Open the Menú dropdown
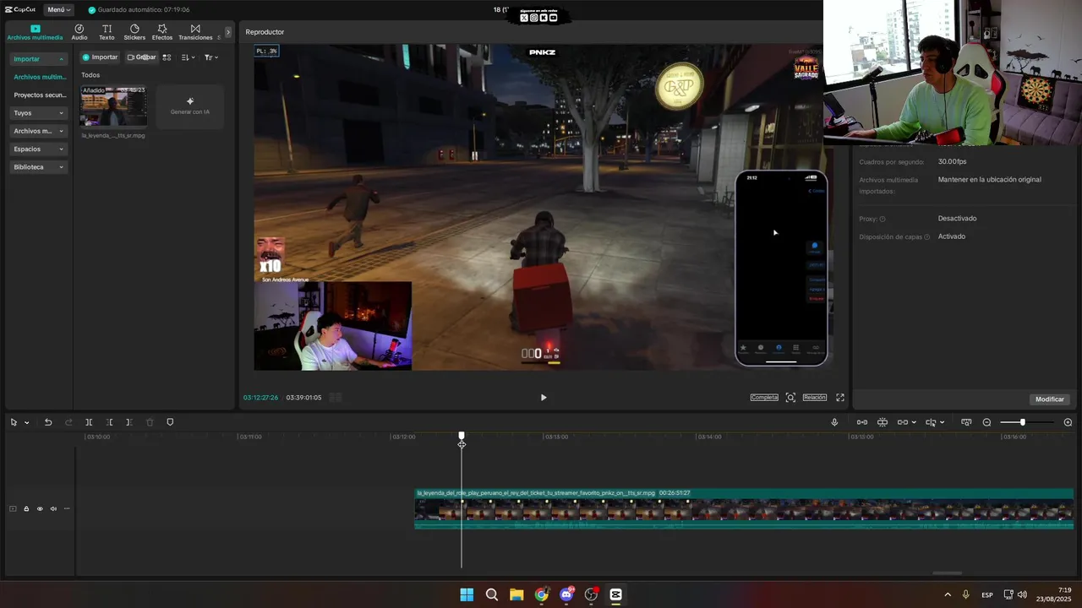This screenshot has width=1082, height=608. tap(59, 9)
